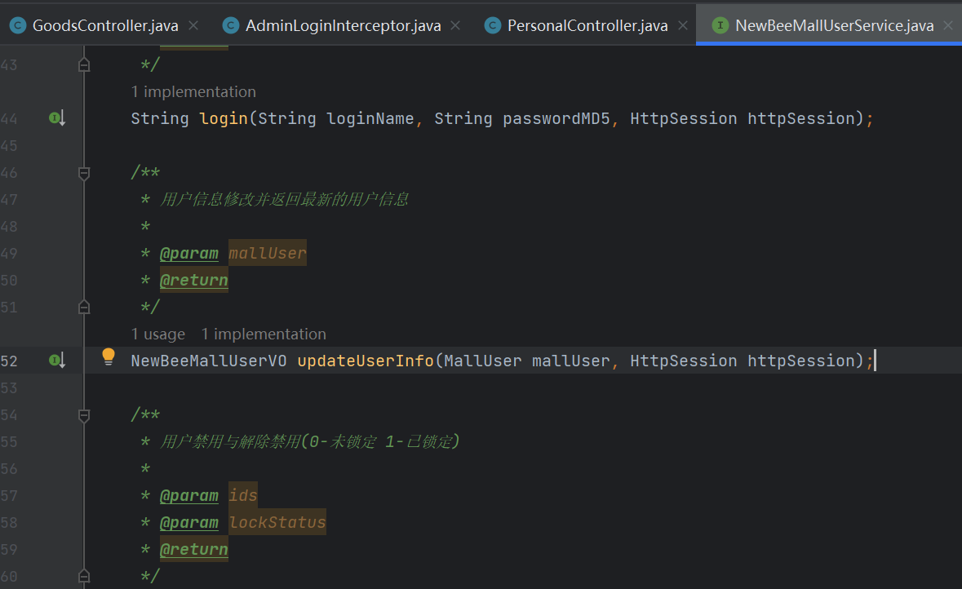Image resolution: width=962 pixels, height=589 pixels.
Task: Click the httpSession parameter on line 52
Action: [x=801, y=361]
